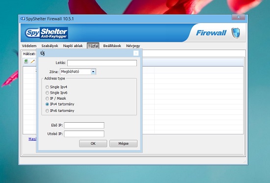Click the Firewall shield logo icon
This screenshot has height=183, width=270.
(x=235, y=33)
